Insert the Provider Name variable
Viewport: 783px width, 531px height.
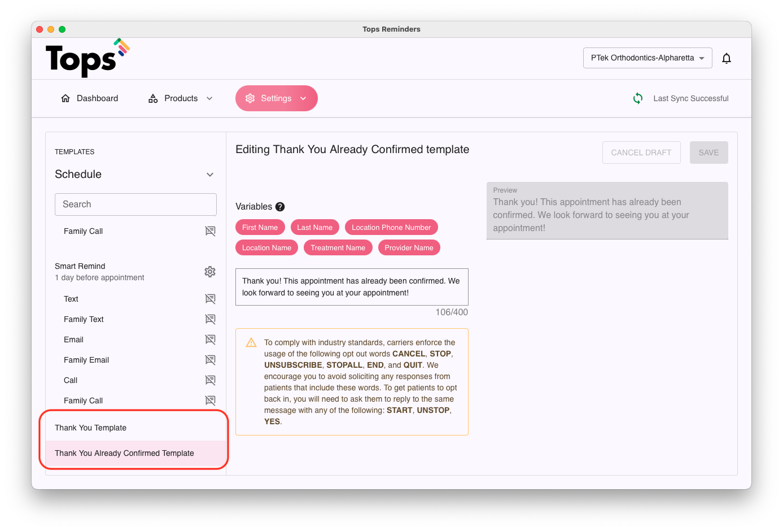pyautogui.click(x=409, y=247)
